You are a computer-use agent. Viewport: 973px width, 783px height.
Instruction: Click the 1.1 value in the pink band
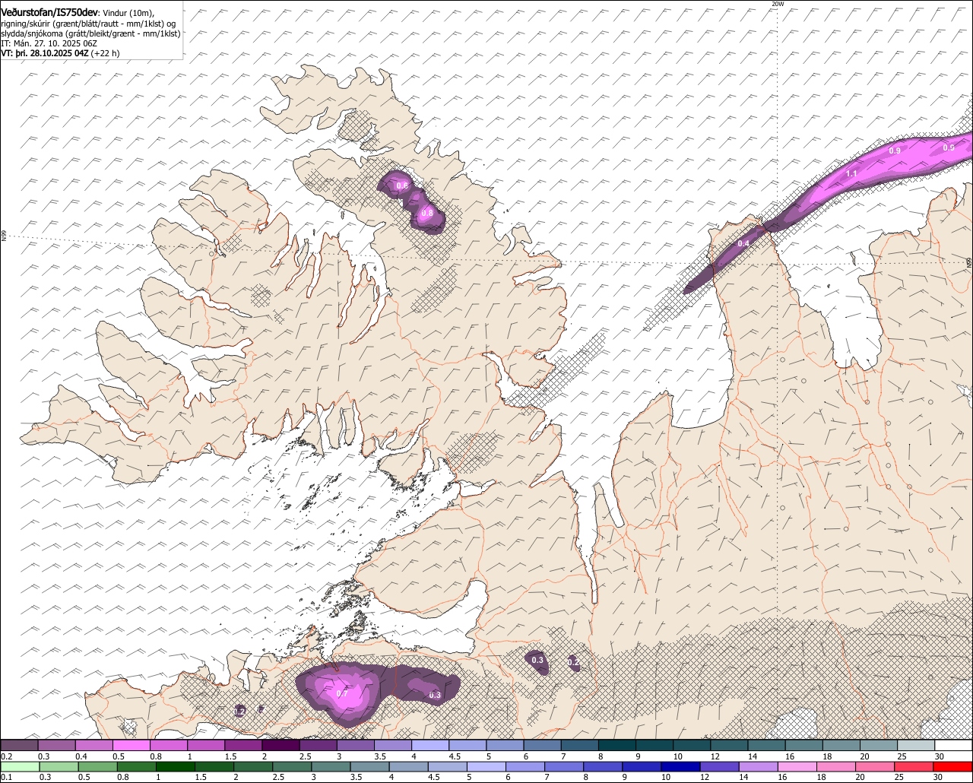coord(851,173)
